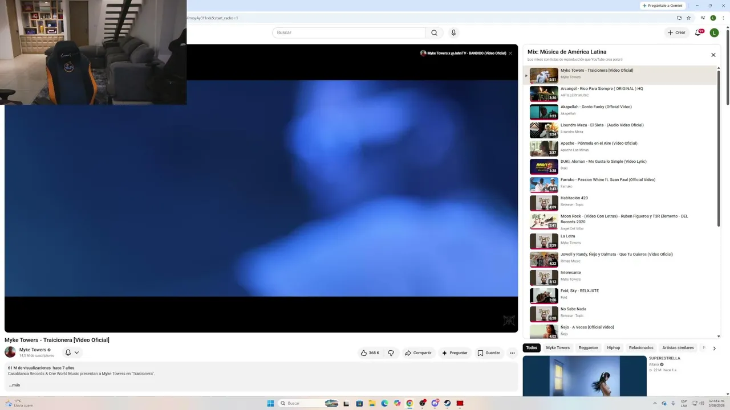Click the Myke Towers x @JhonTV BANDIDO card
730x410 pixels.
click(463, 53)
